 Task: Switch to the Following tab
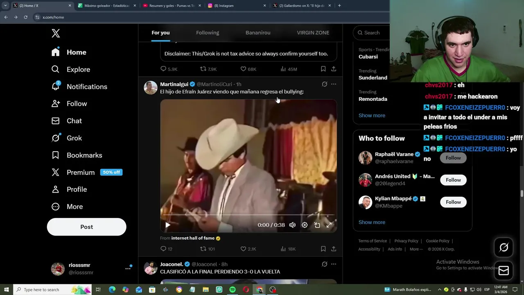(208, 33)
